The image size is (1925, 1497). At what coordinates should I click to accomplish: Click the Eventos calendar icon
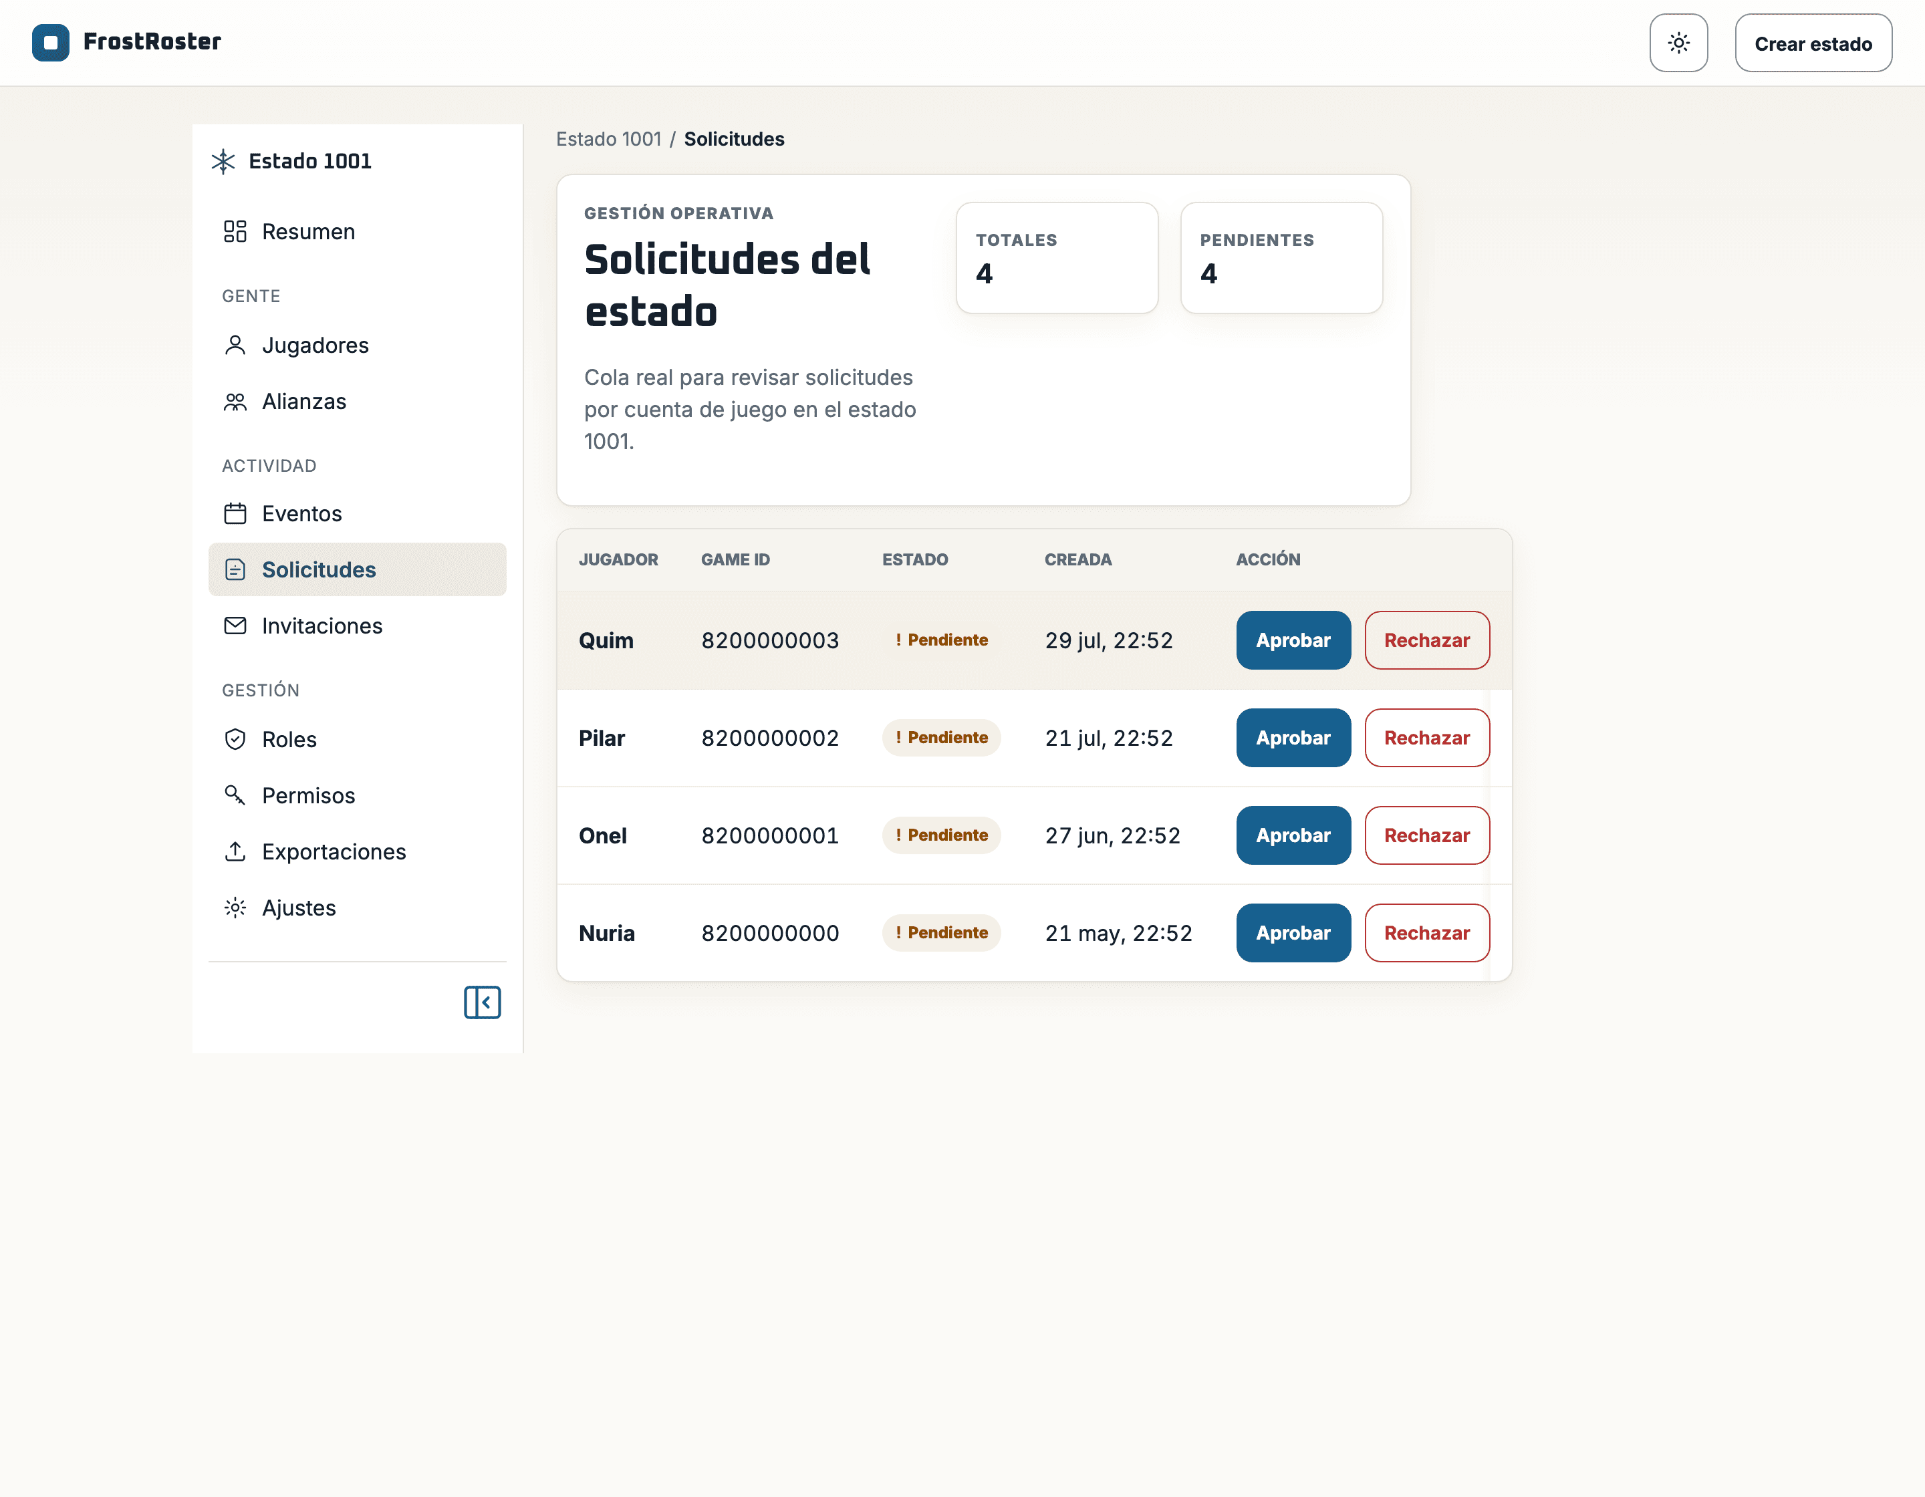coord(235,513)
